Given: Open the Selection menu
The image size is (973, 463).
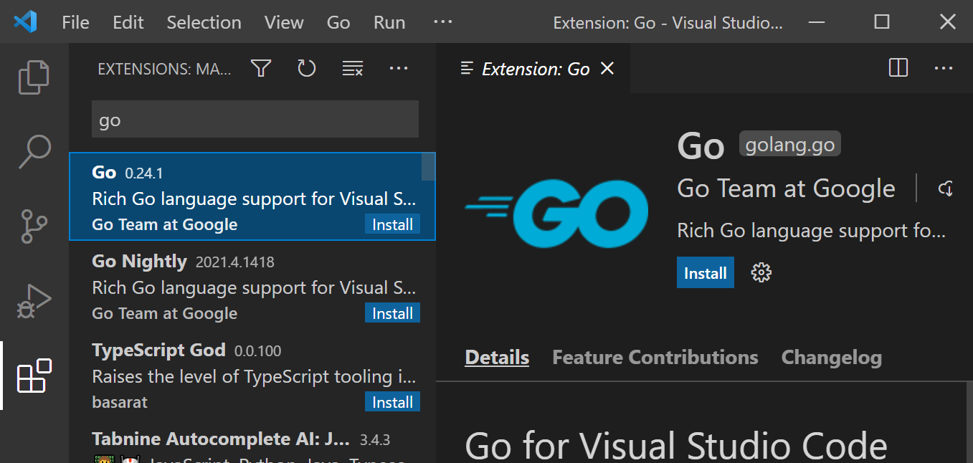Looking at the screenshot, I should (204, 22).
